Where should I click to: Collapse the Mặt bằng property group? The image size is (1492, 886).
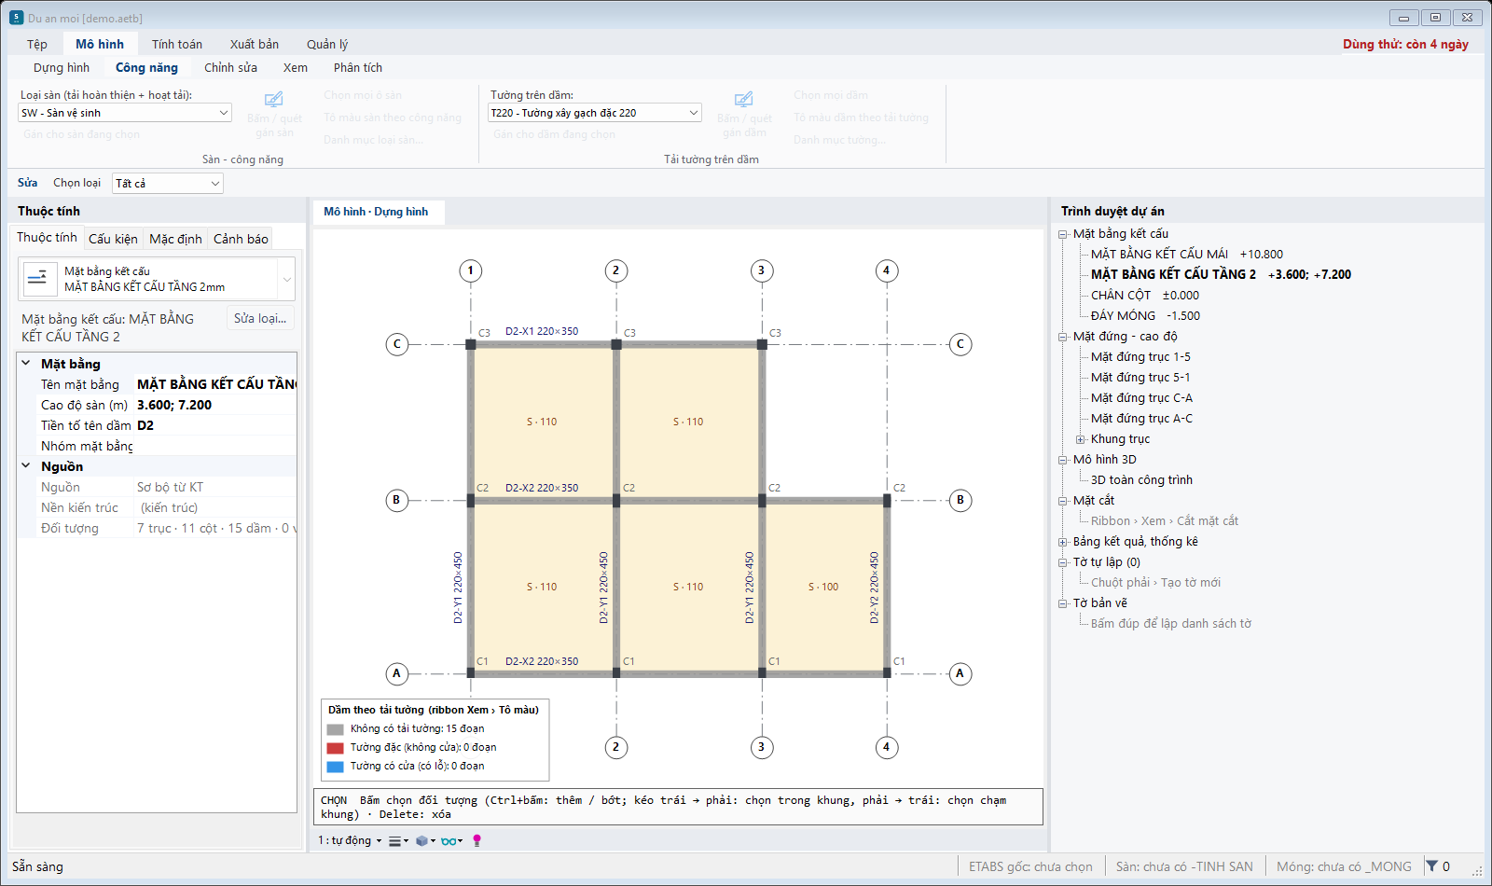tap(26, 364)
